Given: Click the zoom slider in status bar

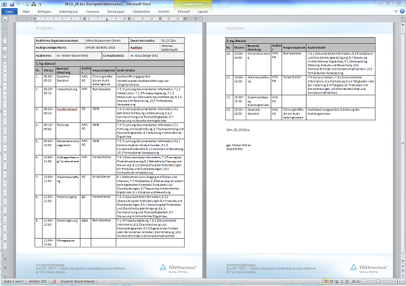Looking at the screenshot, I should [x=378, y=281].
